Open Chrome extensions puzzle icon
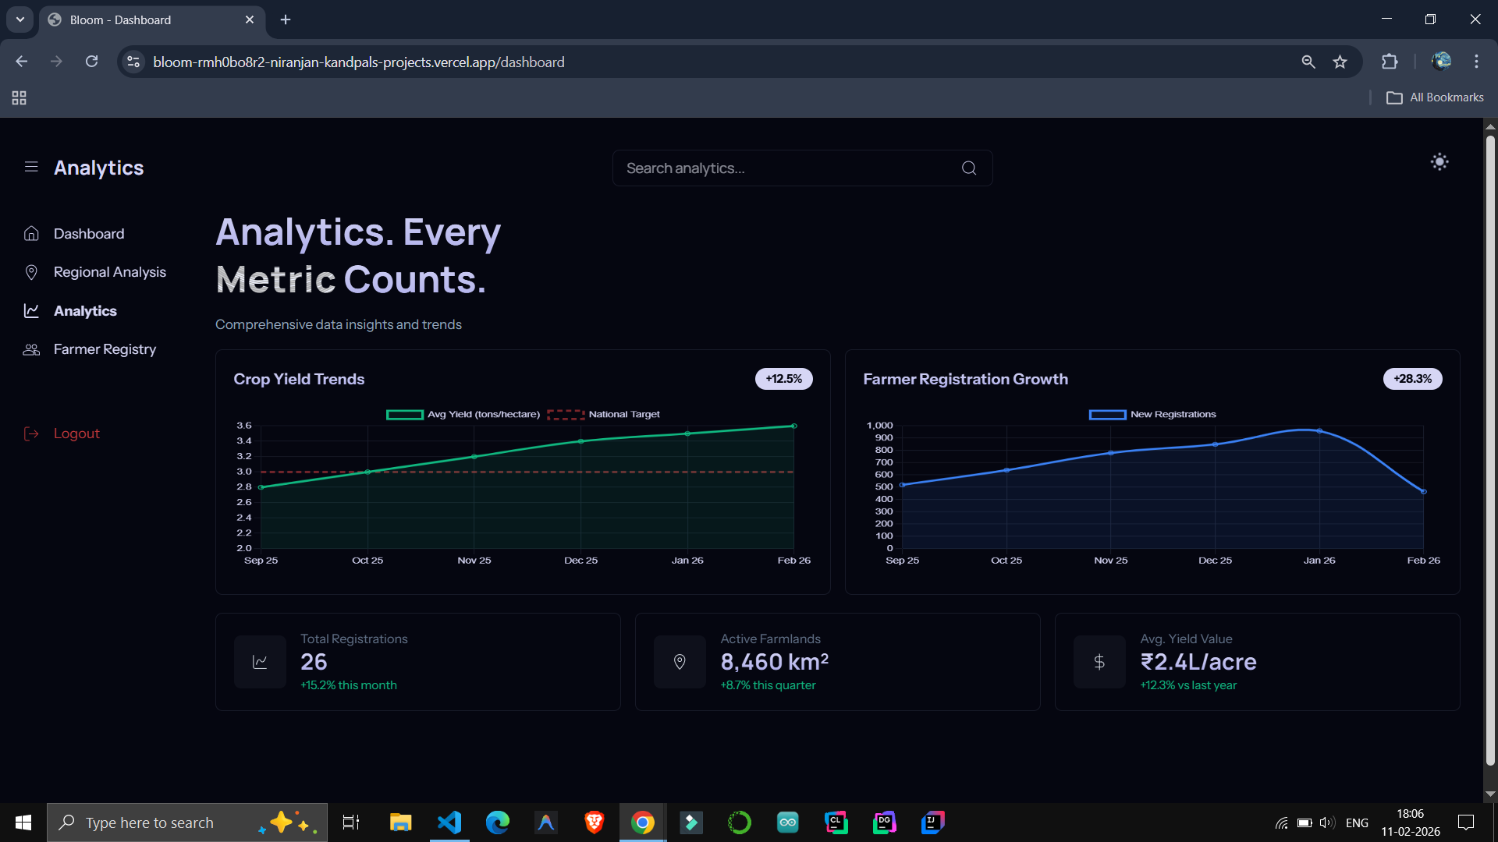 point(1390,62)
